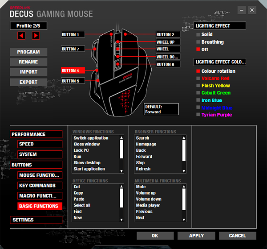Choose 'Mute' multimedia function
267x249 pixels.
click(x=141, y=187)
